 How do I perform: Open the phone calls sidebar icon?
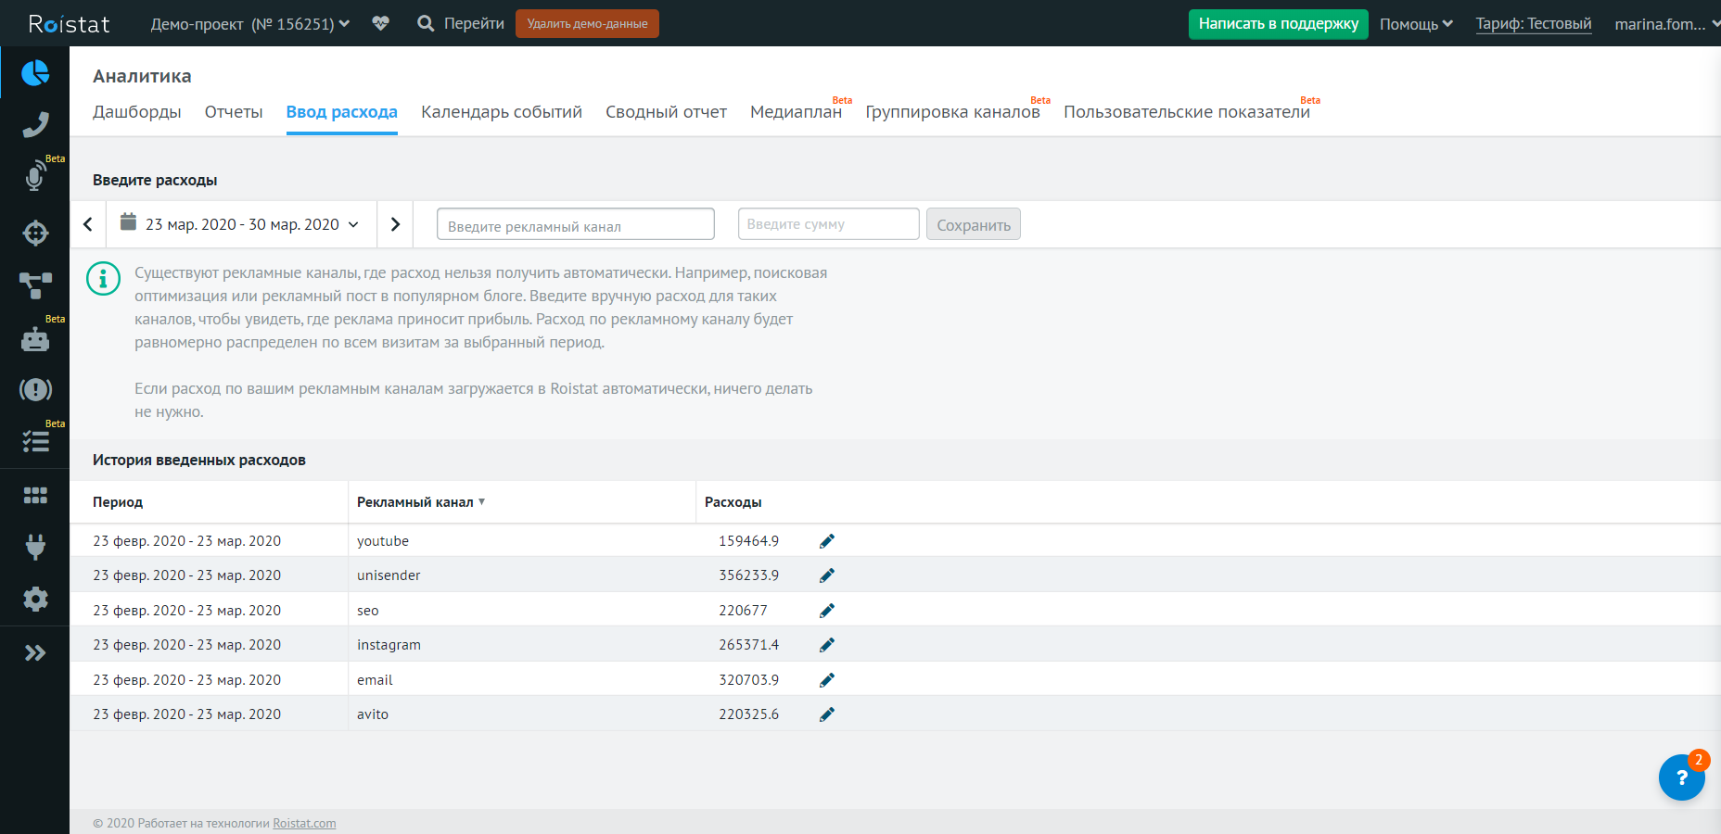click(x=35, y=124)
